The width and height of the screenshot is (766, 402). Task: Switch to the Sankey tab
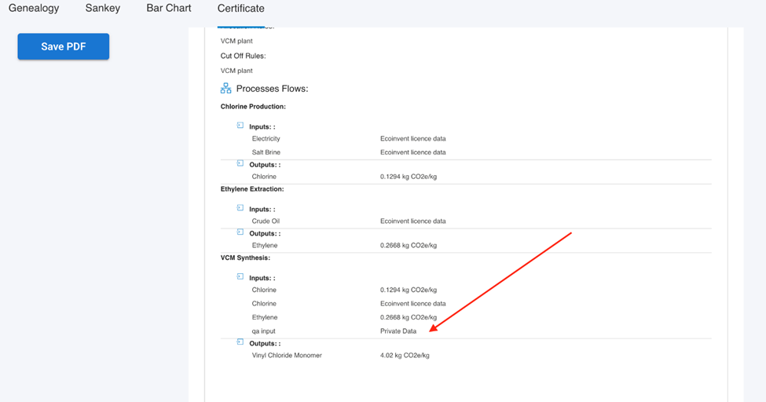click(103, 9)
